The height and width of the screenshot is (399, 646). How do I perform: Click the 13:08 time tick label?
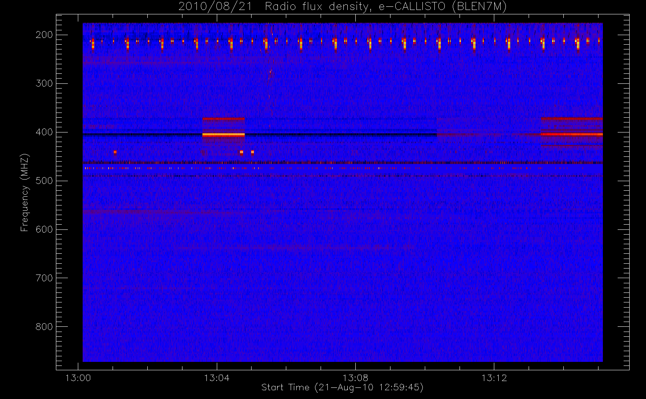click(x=355, y=378)
